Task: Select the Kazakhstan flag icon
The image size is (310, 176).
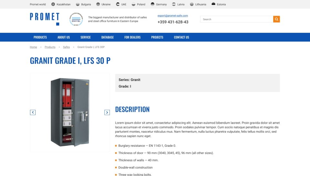Action: [53, 4]
